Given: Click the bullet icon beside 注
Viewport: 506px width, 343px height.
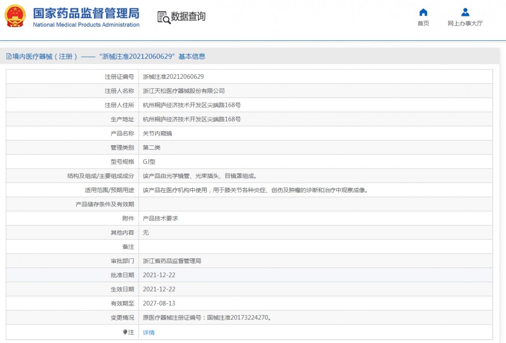Looking at the screenshot, I should pyautogui.click(x=125, y=332).
